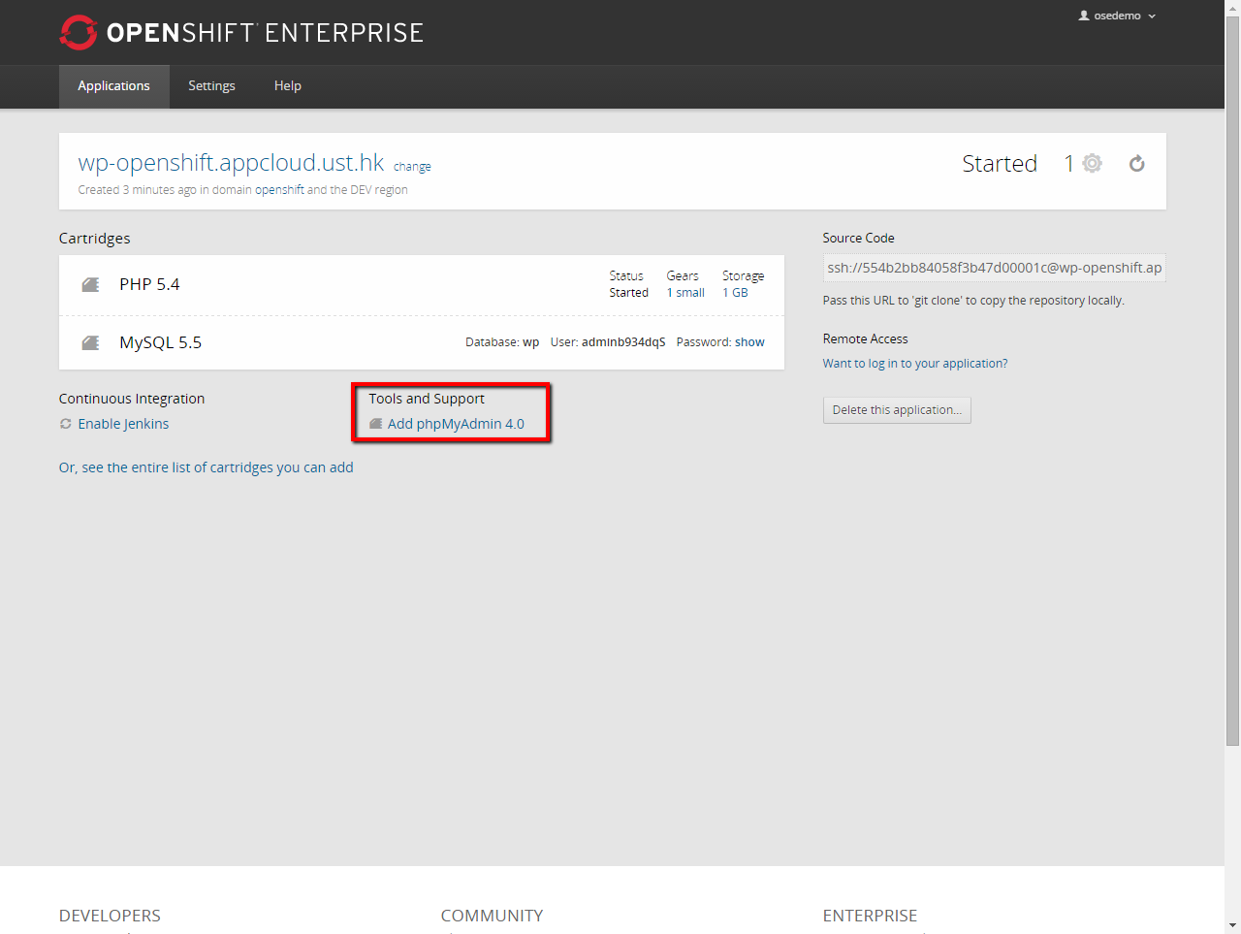The height and width of the screenshot is (934, 1241).
Task: Open the wp-openshift.appcloud.ust.hk link
Action: click(231, 163)
